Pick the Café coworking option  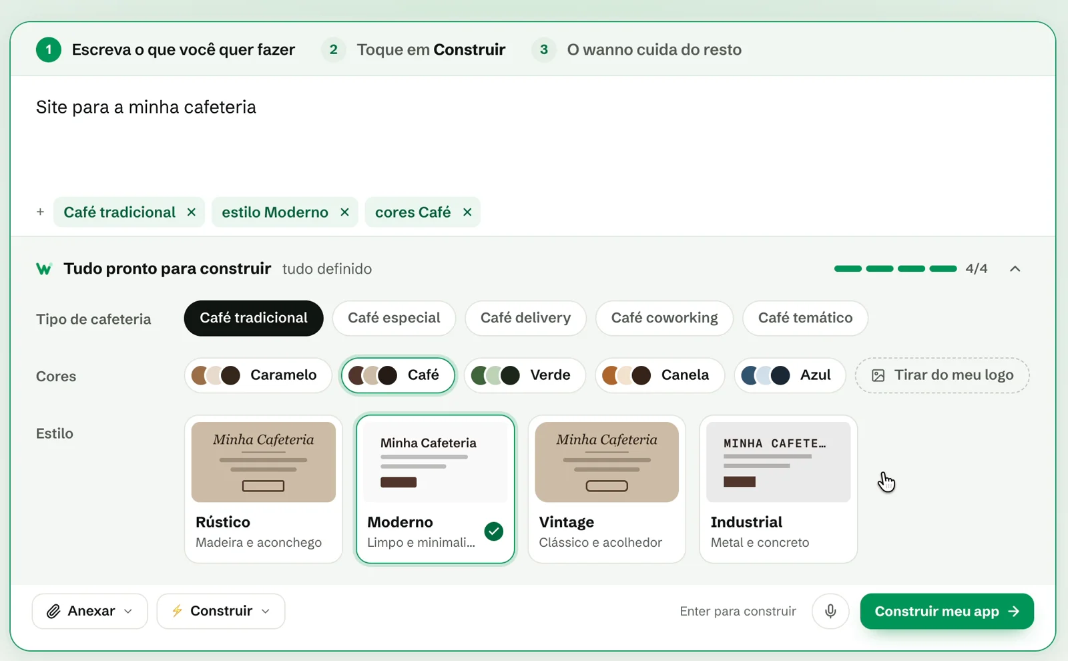[664, 318]
